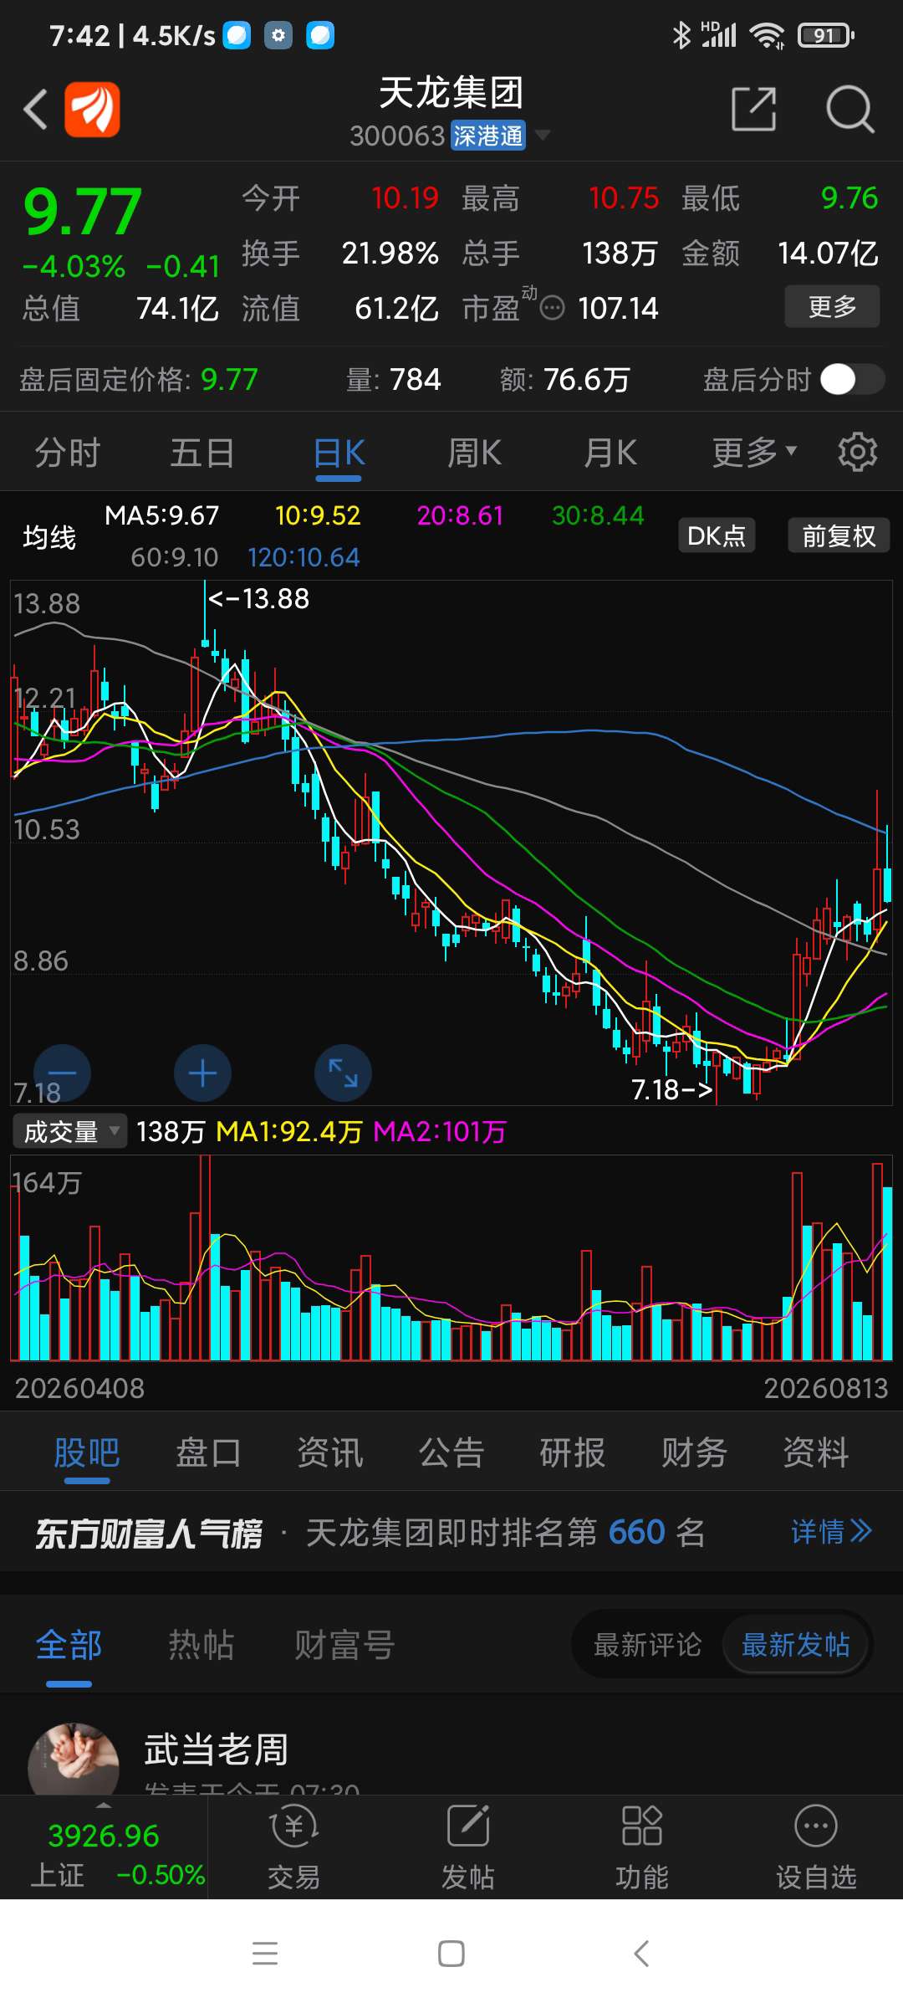Select the 财富号 posts tab
Viewport: 903px width, 2008px height.
point(344,1645)
